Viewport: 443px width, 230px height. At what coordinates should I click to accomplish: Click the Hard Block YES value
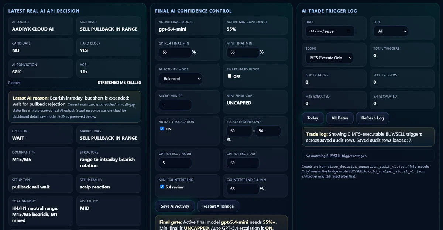84,50
